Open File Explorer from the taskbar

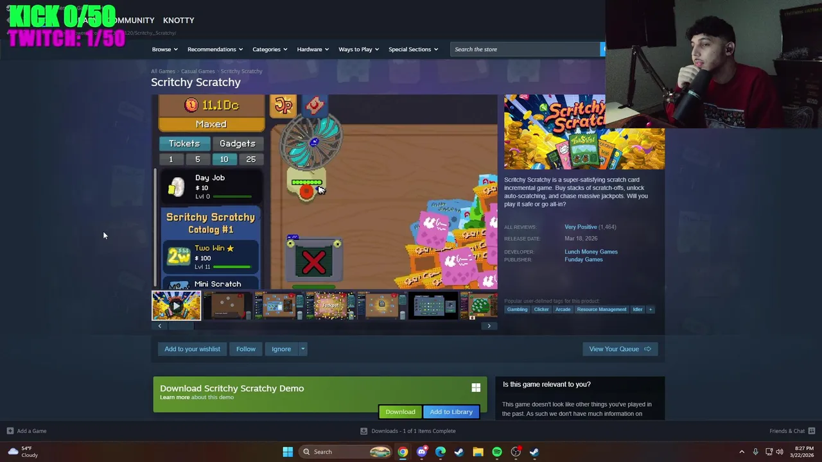[478, 452]
